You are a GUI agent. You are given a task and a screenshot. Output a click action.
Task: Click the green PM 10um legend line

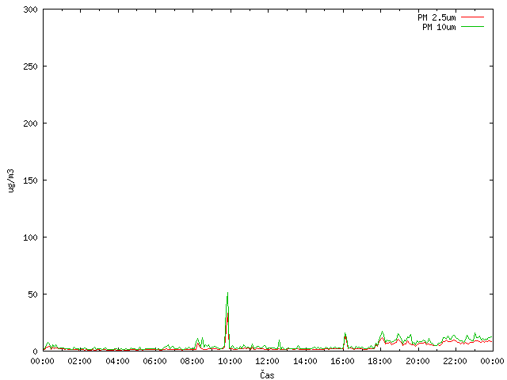coord(472,27)
